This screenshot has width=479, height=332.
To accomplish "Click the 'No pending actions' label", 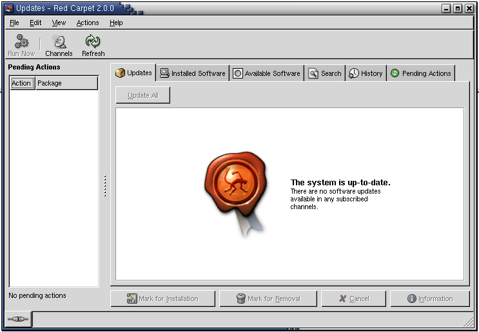I will pos(37,295).
